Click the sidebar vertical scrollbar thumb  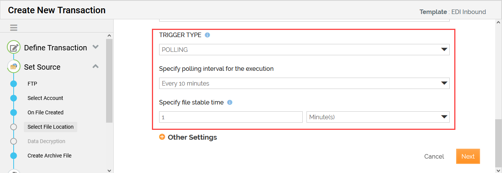pos(109,80)
